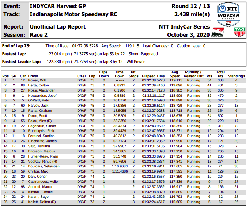This screenshot has width=249, height=207.
Task: Click driver name Dixon, Scott
Action: pos(37,116)
